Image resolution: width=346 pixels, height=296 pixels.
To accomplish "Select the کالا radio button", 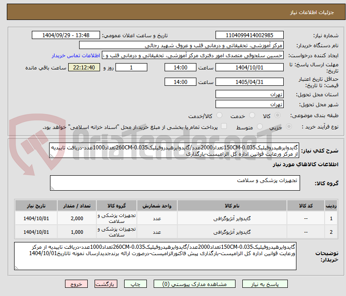I will click(278, 115).
